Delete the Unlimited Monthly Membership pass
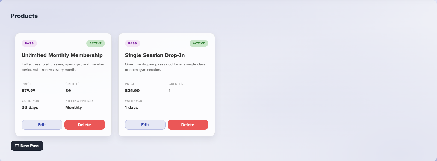 pyautogui.click(x=84, y=125)
